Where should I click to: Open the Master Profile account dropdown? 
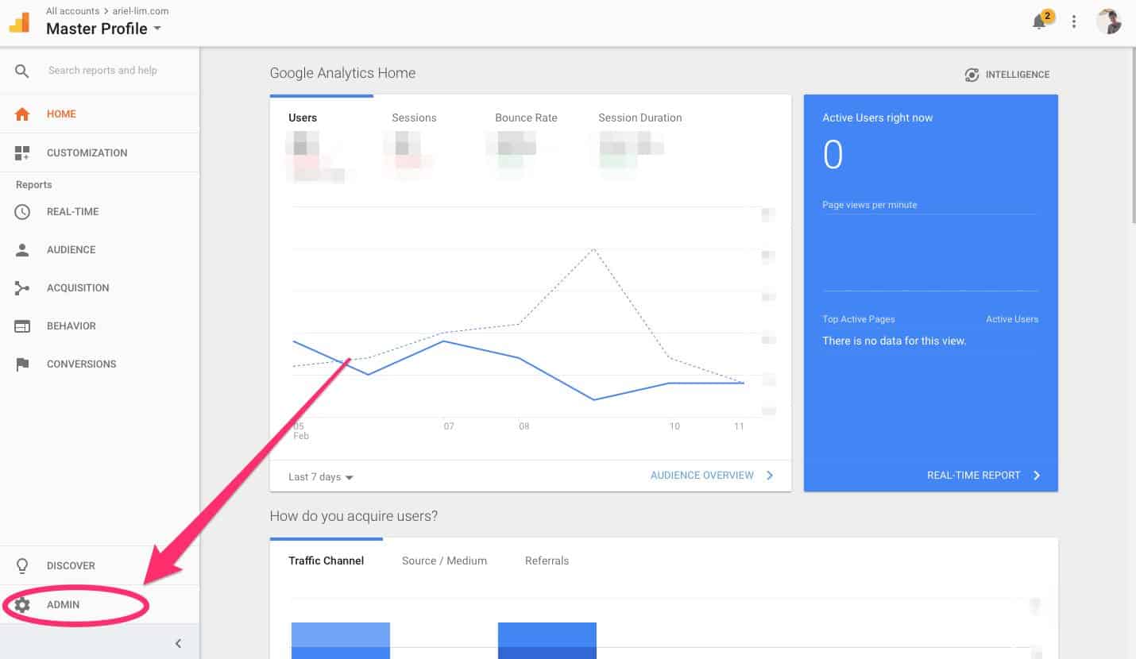pos(103,29)
